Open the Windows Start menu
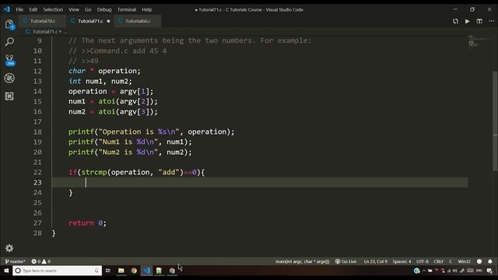Viewport: 498px width, 280px height. click(x=6, y=271)
